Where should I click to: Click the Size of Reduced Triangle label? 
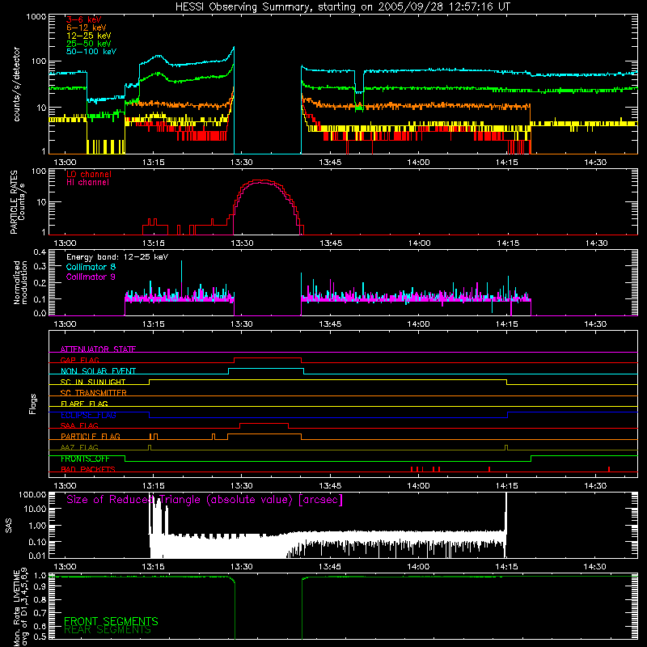[x=205, y=500]
